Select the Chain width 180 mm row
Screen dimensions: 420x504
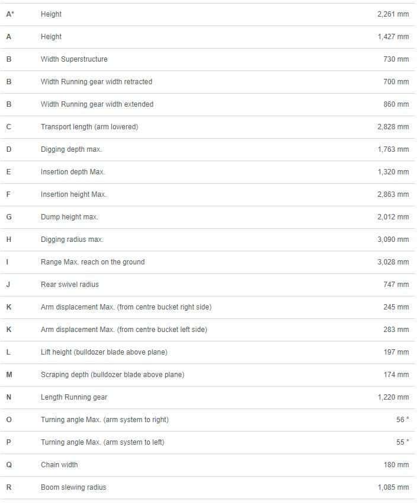pos(208,464)
